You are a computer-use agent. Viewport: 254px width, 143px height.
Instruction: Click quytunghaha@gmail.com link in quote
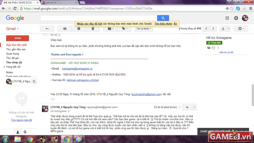tap(146, 94)
